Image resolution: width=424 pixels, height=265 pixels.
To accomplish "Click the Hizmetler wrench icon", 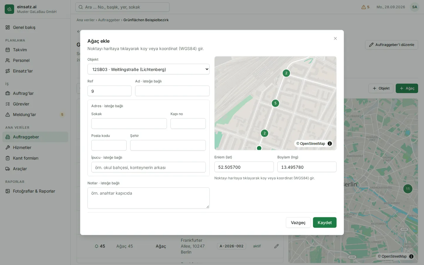I will click(x=8, y=148).
